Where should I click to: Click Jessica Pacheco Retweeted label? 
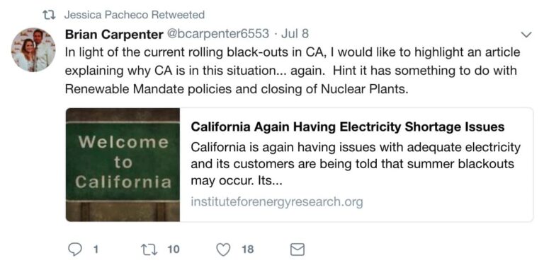click(x=135, y=15)
